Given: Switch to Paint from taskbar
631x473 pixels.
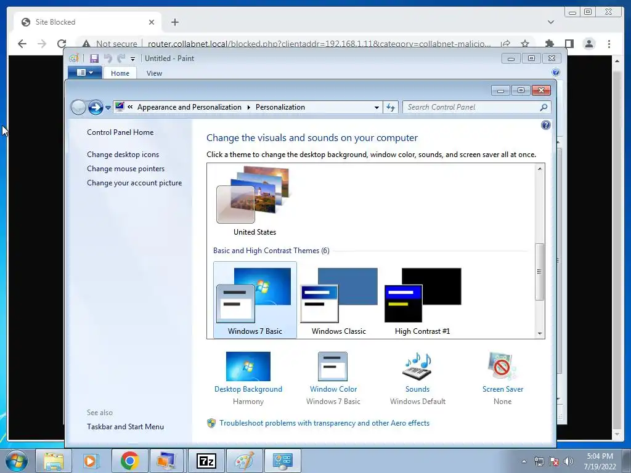Looking at the screenshot, I should [244, 461].
